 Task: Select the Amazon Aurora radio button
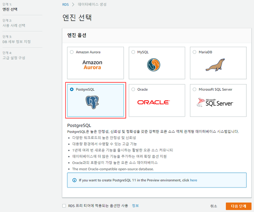71,52
